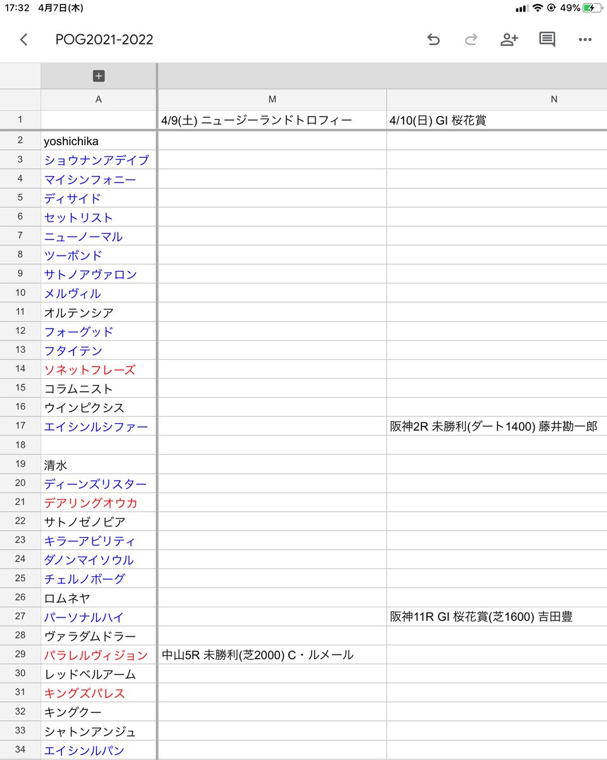Select cell 'レッドベルアーム'
Screen dimensions: 607x760
98,674
